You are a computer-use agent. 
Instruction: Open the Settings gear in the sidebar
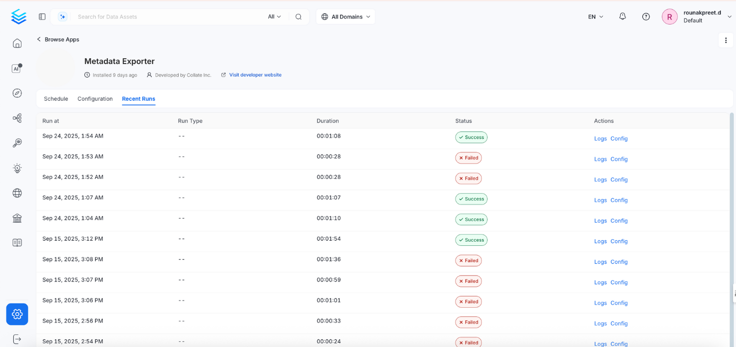click(x=17, y=314)
